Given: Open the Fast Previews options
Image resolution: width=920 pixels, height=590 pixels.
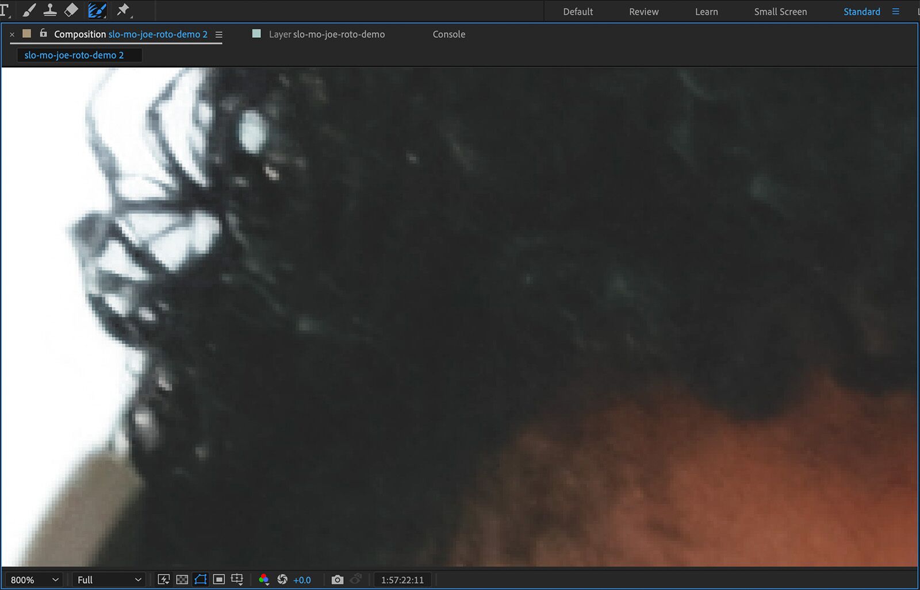Looking at the screenshot, I should 164,580.
